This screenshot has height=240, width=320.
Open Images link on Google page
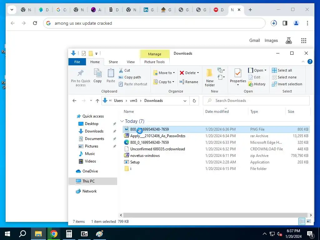point(271,40)
